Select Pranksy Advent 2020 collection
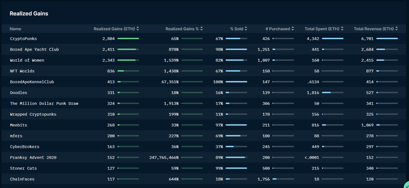This screenshot has width=409, height=188. [x=33, y=158]
